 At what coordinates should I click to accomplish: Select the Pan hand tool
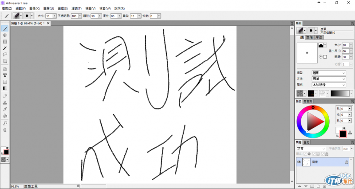pyautogui.click(x=5, y=130)
